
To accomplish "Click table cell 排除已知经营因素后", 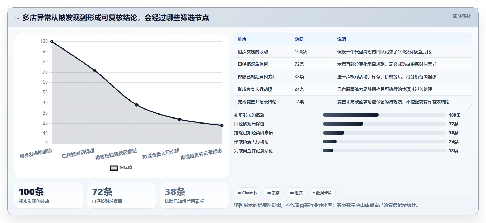I will click(x=257, y=77).
